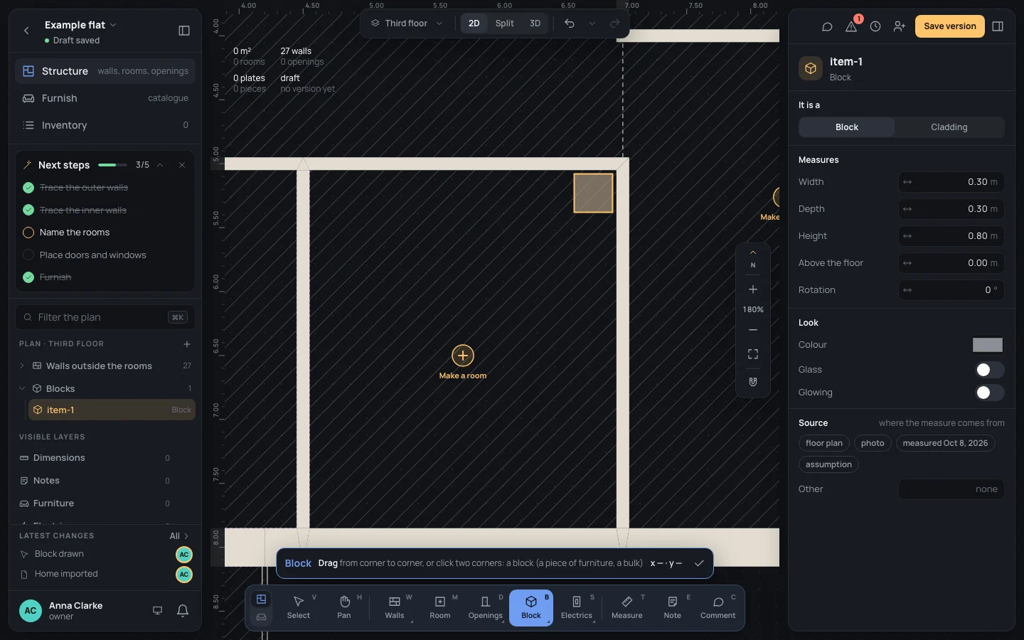Expand Walls outside the rooms group

click(x=22, y=366)
